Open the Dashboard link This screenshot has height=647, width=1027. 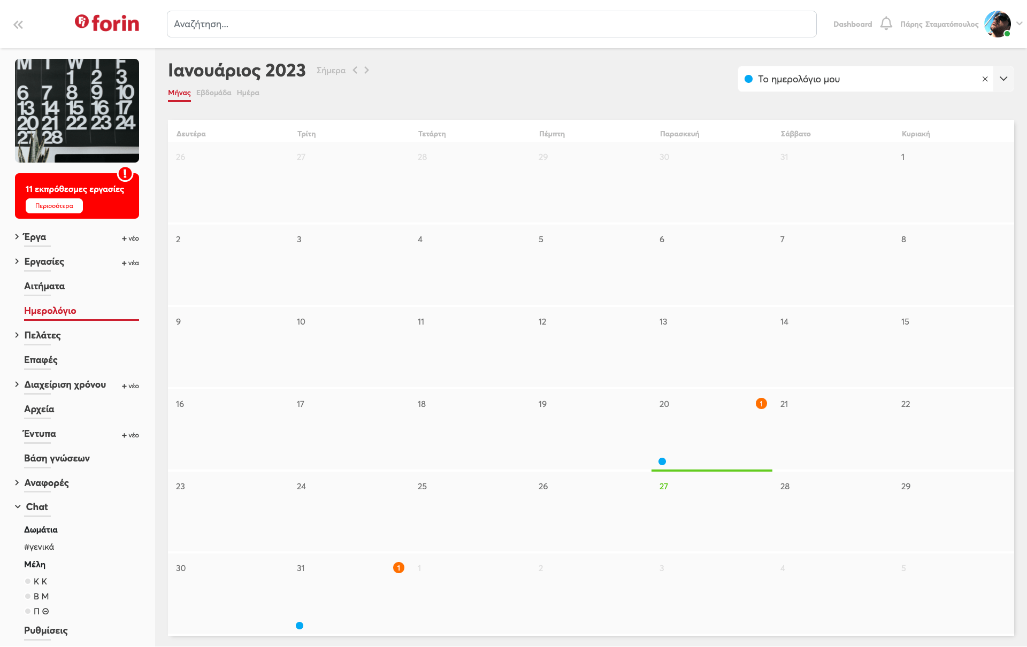pos(853,24)
